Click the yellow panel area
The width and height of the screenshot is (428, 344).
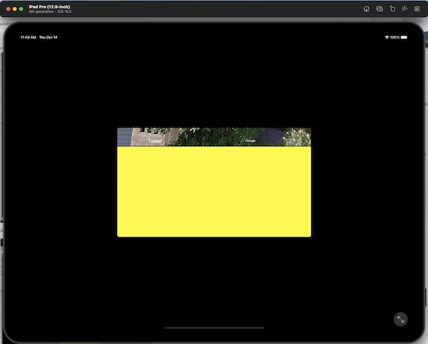click(214, 192)
